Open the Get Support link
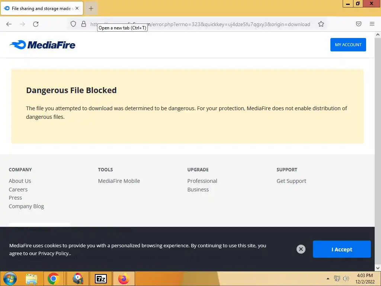The image size is (381, 286). pos(291,181)
